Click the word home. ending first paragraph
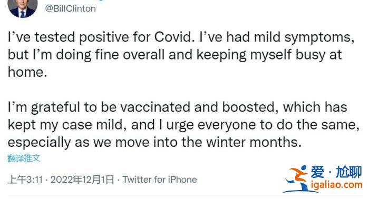Viewport: 369px width, 199px height. pyautogui.click(x=27, y=72)
